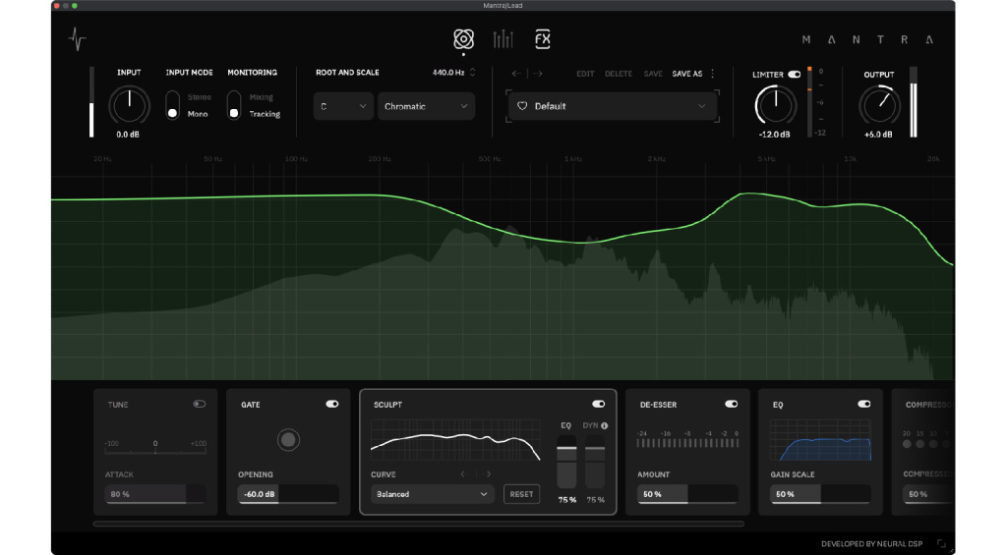This screenshot has height=555, width=1007.
Task: Disable the Gate module toggle
Action: 331,404
